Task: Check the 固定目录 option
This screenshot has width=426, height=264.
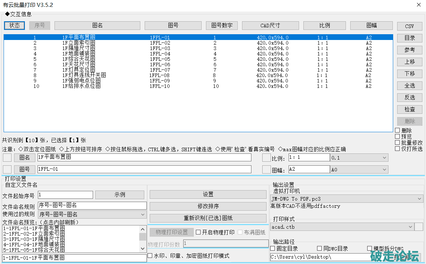Action: click(x=273, y=249)
